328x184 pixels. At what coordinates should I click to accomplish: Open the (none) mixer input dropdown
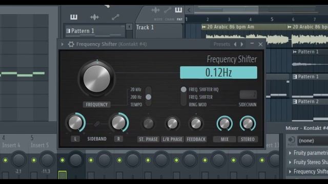point(313,141)
